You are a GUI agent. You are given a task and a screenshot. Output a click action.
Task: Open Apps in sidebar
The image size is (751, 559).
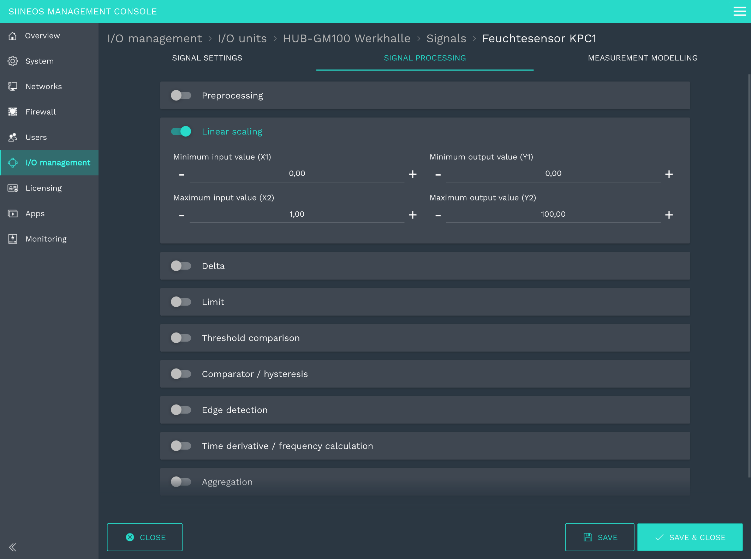49,214
